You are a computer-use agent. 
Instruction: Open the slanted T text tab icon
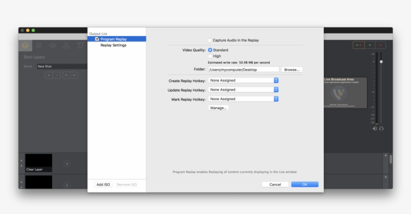pos(80,45)
